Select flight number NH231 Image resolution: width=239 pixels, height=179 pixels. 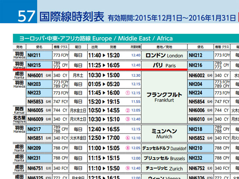tap(34, 158)
